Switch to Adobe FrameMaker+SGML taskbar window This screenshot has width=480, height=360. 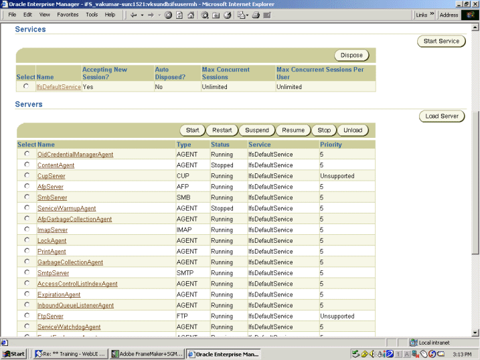tap(147, 354)
